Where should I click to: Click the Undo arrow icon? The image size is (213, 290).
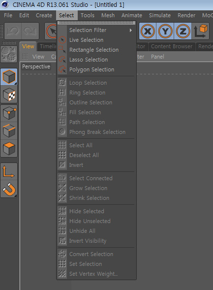(x=13, y=31)
